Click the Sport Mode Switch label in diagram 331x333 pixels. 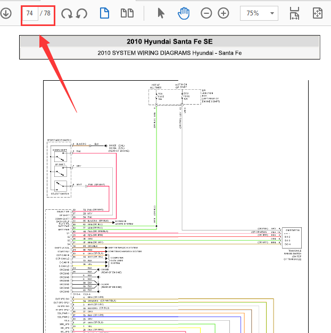(59, 140)
